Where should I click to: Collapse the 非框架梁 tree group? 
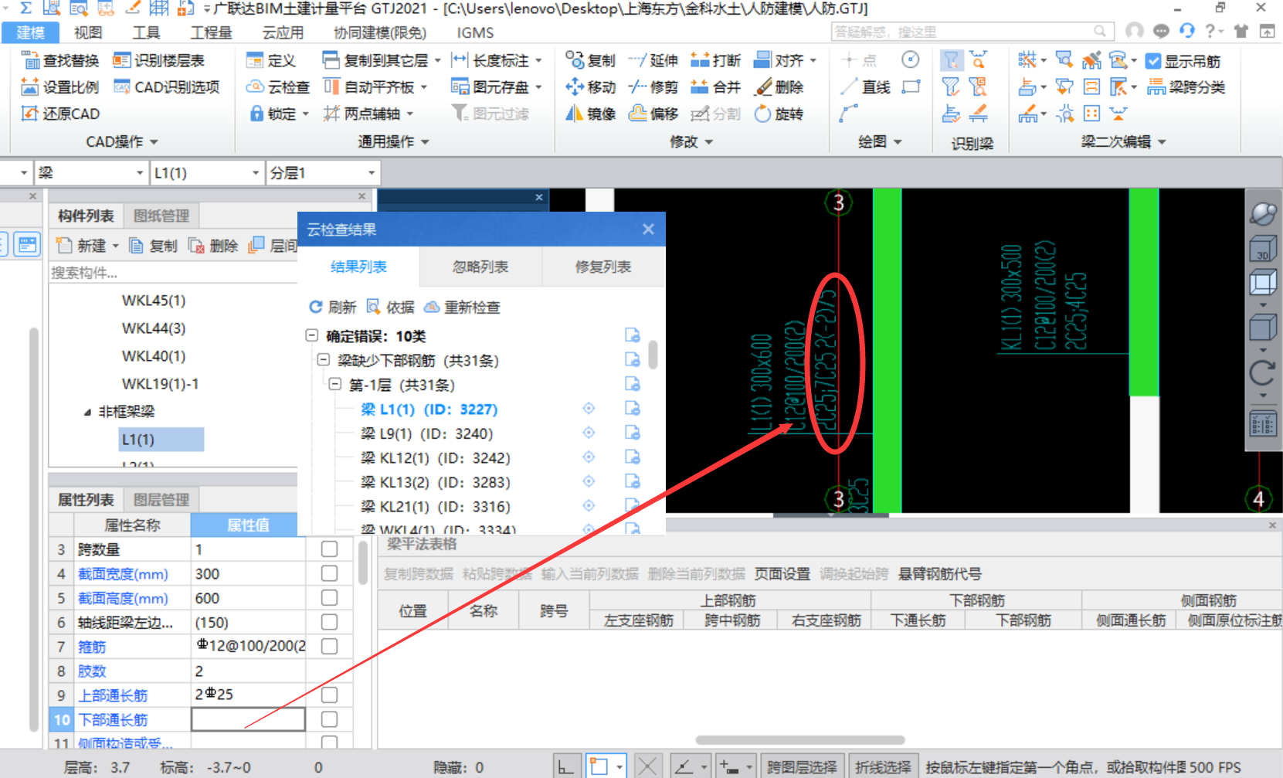point(88,412)
